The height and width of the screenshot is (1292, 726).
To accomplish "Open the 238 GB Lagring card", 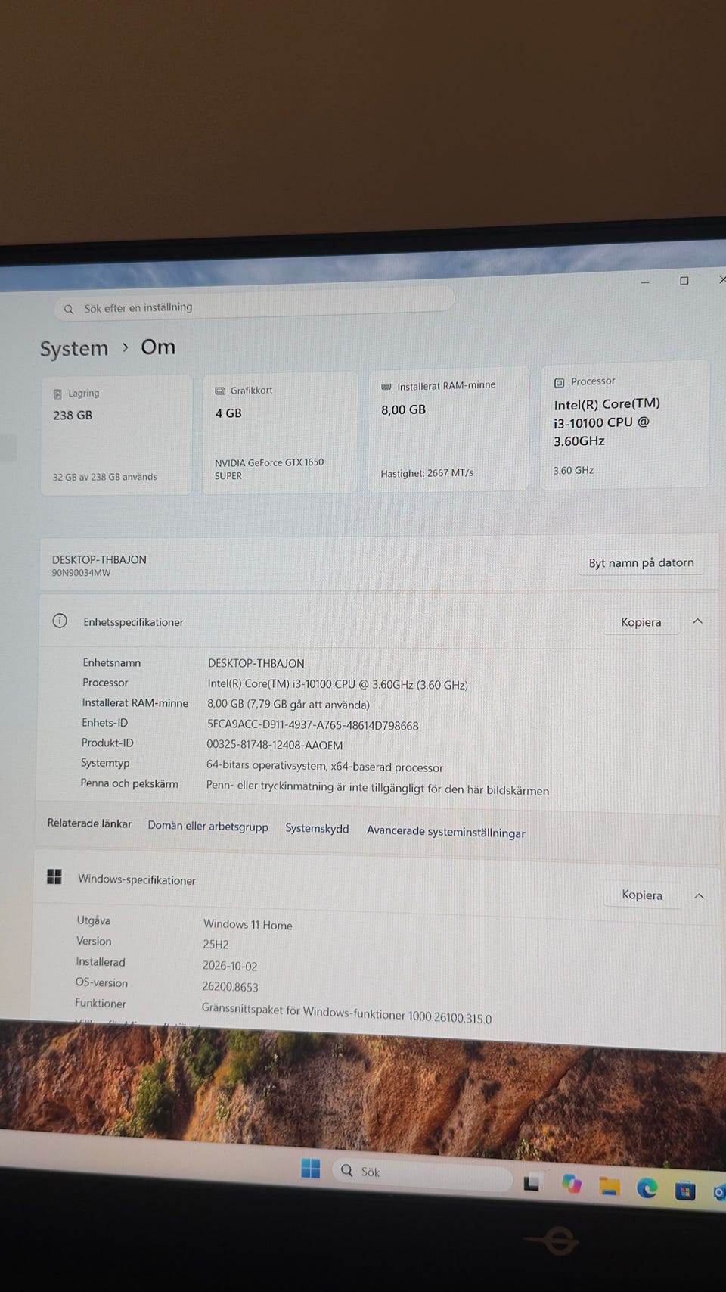I will [x=116, y=435].
